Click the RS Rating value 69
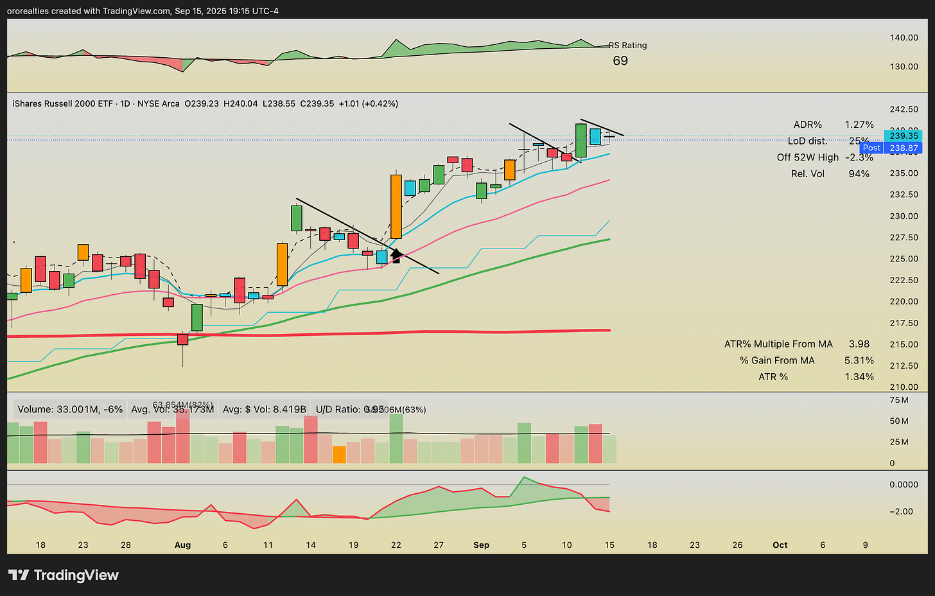Viewport: 935px width, 596px height. pos(620,61)
